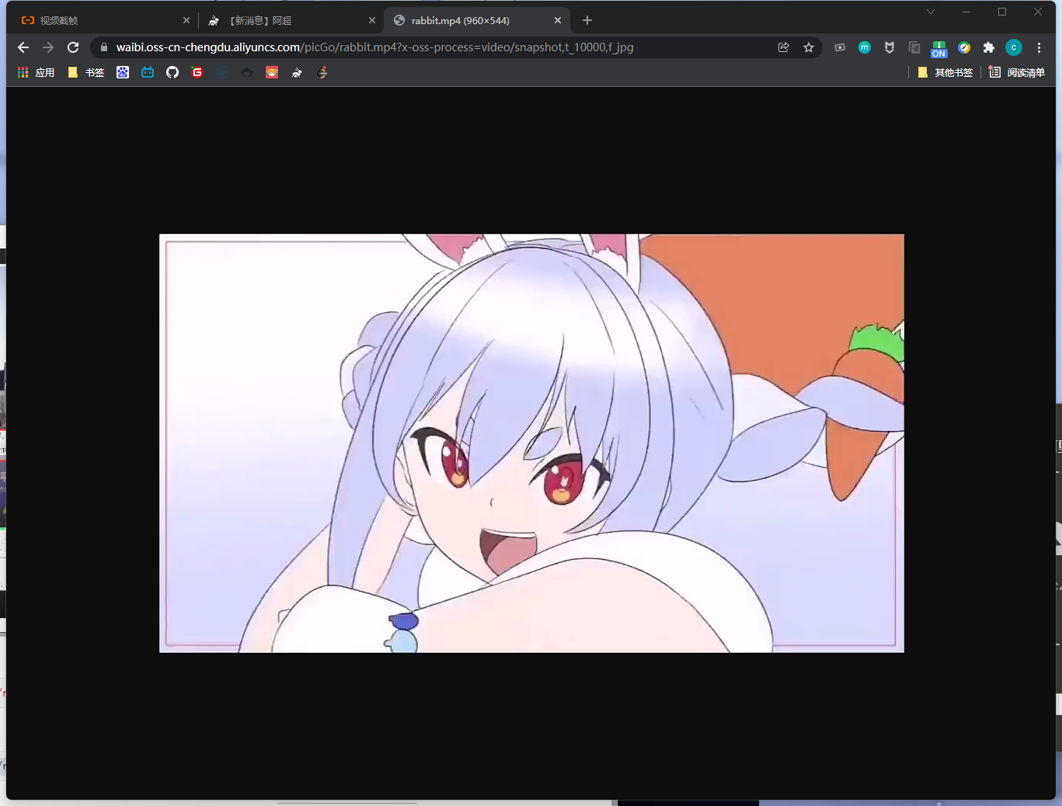Viewport: 1062px width, 806px height.
Task: Open a new tab with plus button
Action: [587, 20]
